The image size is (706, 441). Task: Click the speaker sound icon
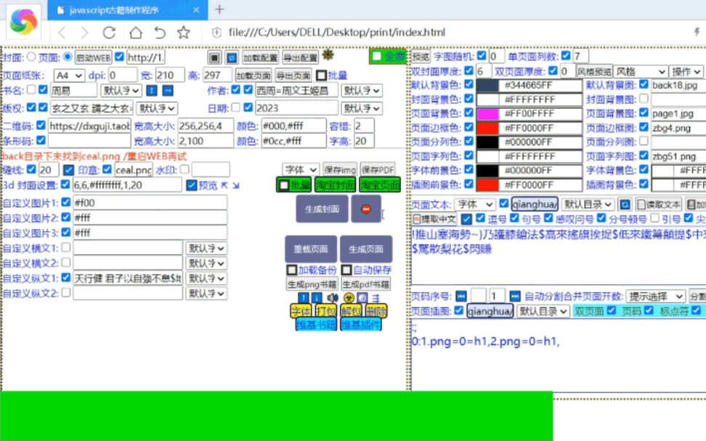pos(332,298)
